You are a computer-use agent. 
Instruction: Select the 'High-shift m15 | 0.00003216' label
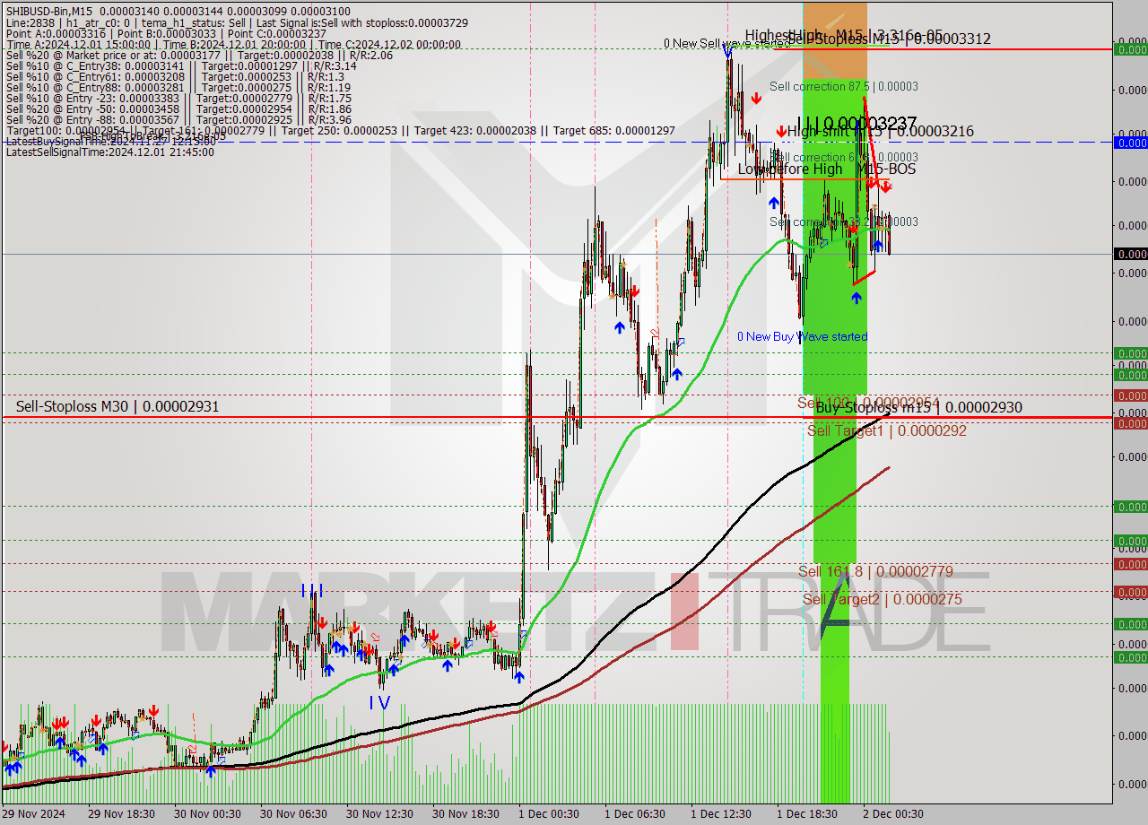[x=881, y=132]
